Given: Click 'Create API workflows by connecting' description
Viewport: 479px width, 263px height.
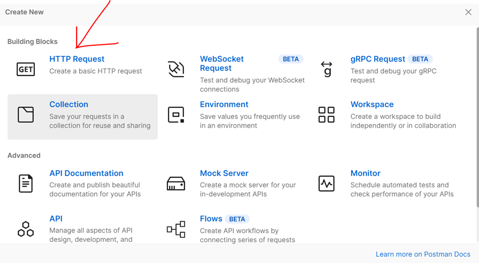Looking at the screenshot, I should click(248, 235).
